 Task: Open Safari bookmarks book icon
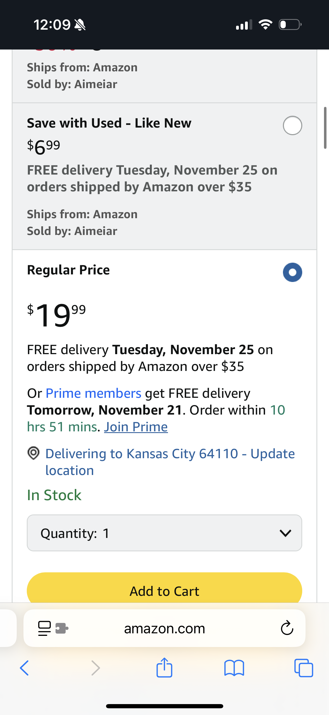tap(234, 668)
